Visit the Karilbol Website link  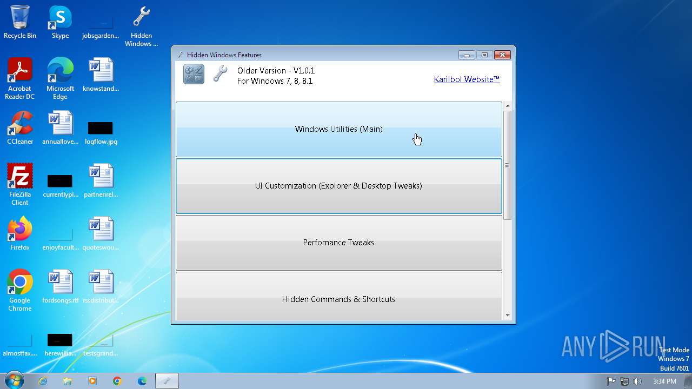point(467,79)
